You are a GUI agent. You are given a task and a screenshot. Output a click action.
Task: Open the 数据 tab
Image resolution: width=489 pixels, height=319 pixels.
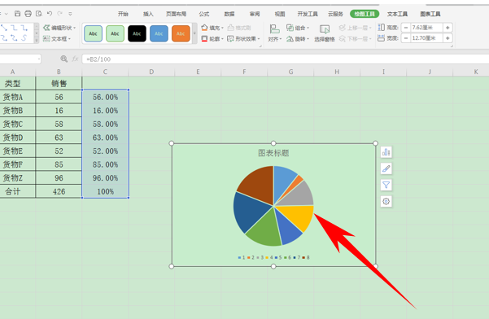pyautogui.click(x=229, y=14)
